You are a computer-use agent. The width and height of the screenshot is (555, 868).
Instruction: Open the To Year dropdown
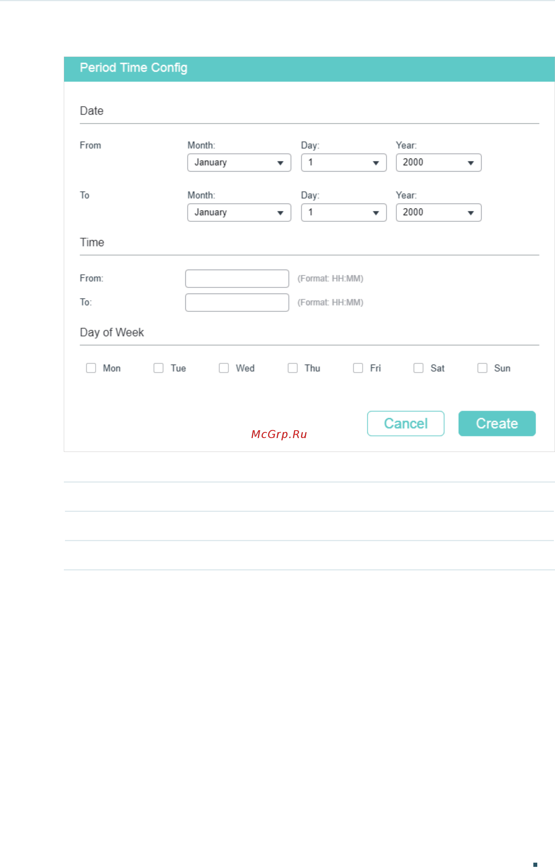(439, 212)
